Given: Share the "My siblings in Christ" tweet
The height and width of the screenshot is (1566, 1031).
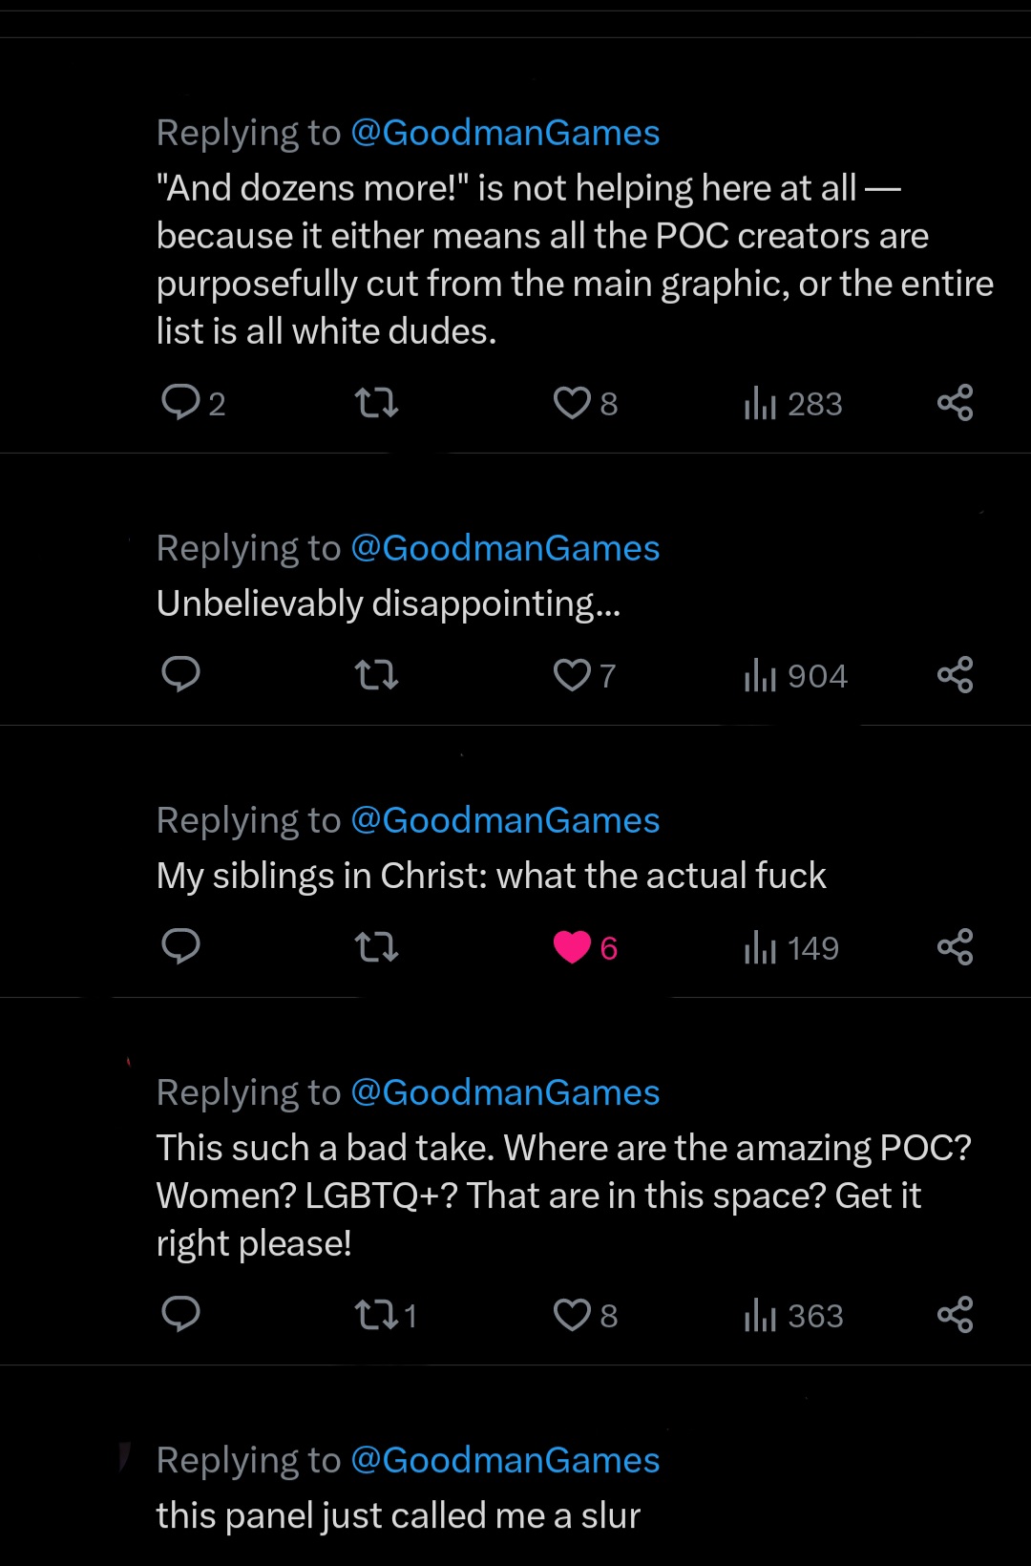Looking at the screenshot, I should pos(955,947).
